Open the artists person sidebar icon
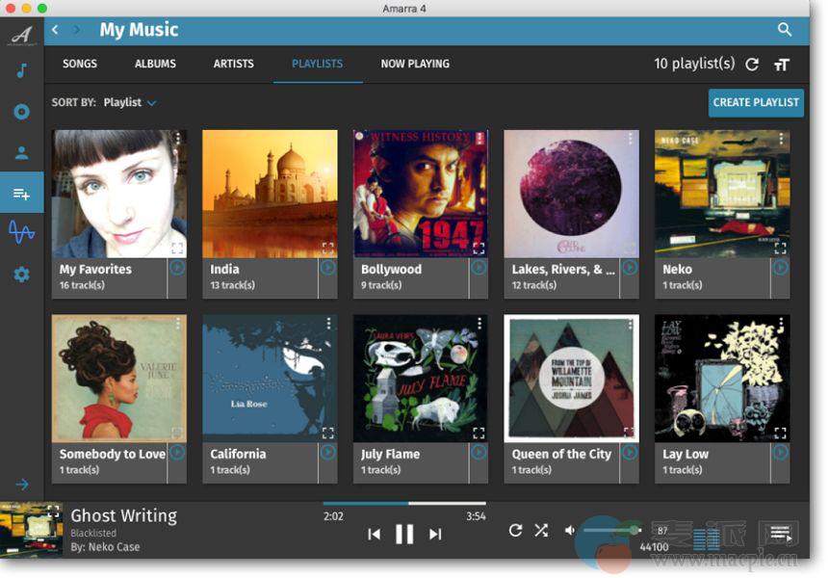The height and width of the screenshot is (578, 829). 21,152
